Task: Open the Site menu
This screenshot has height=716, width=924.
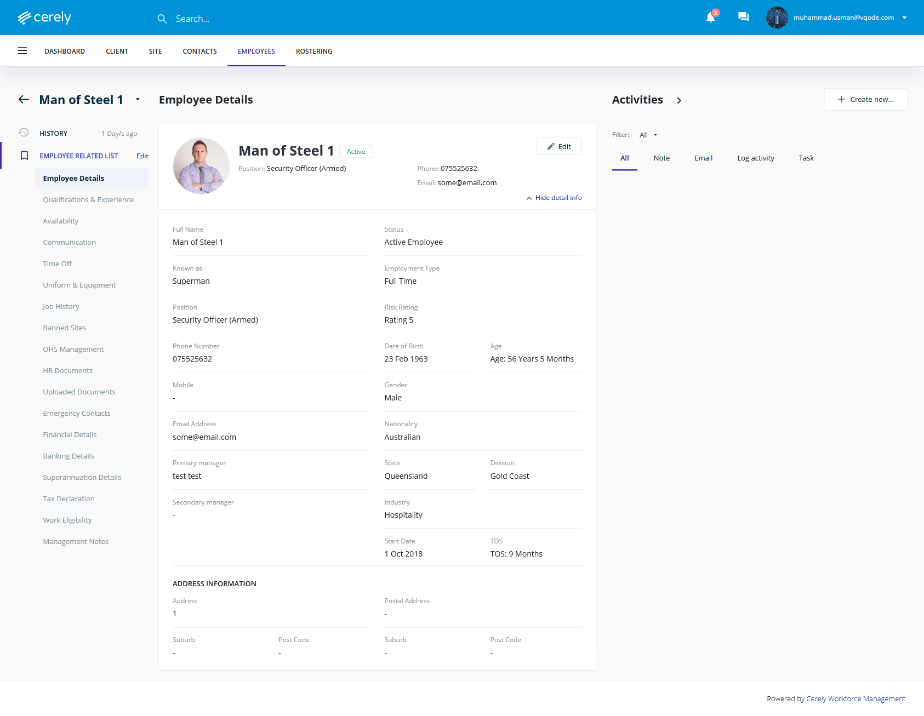Action: pyautogui.click(x=155, y=51)
